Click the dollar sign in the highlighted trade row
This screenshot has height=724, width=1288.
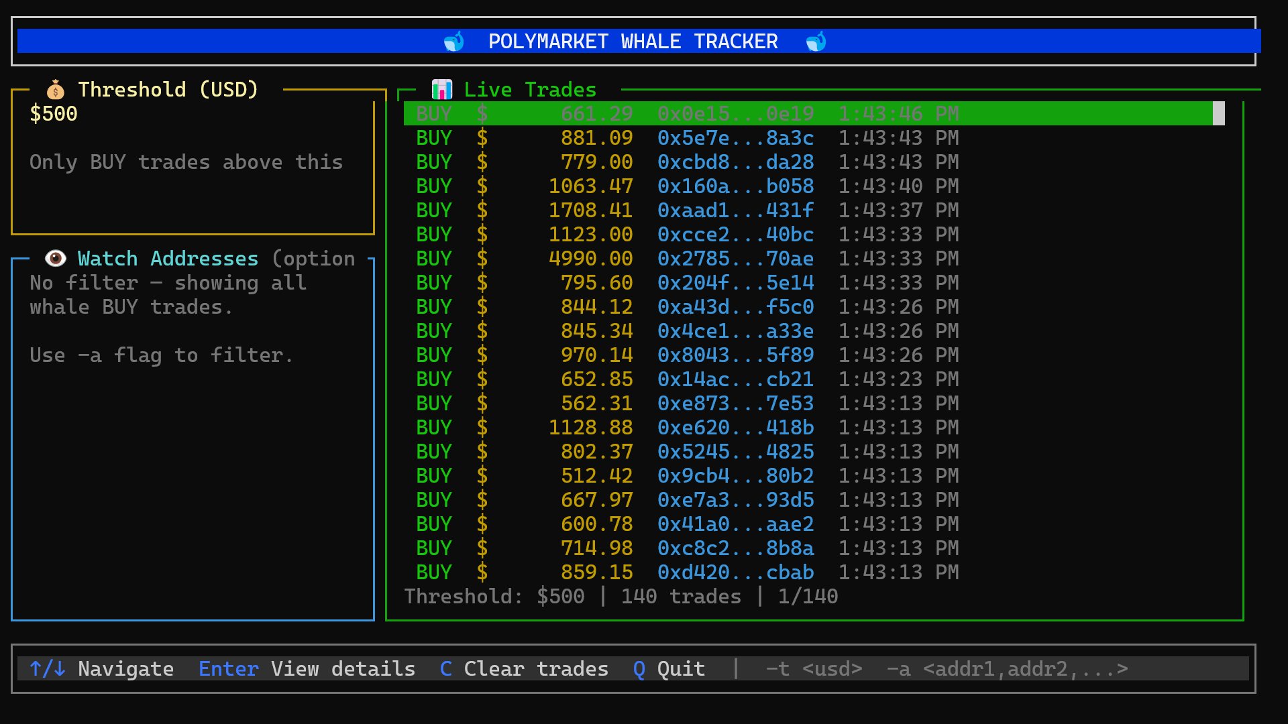[482, 114]
